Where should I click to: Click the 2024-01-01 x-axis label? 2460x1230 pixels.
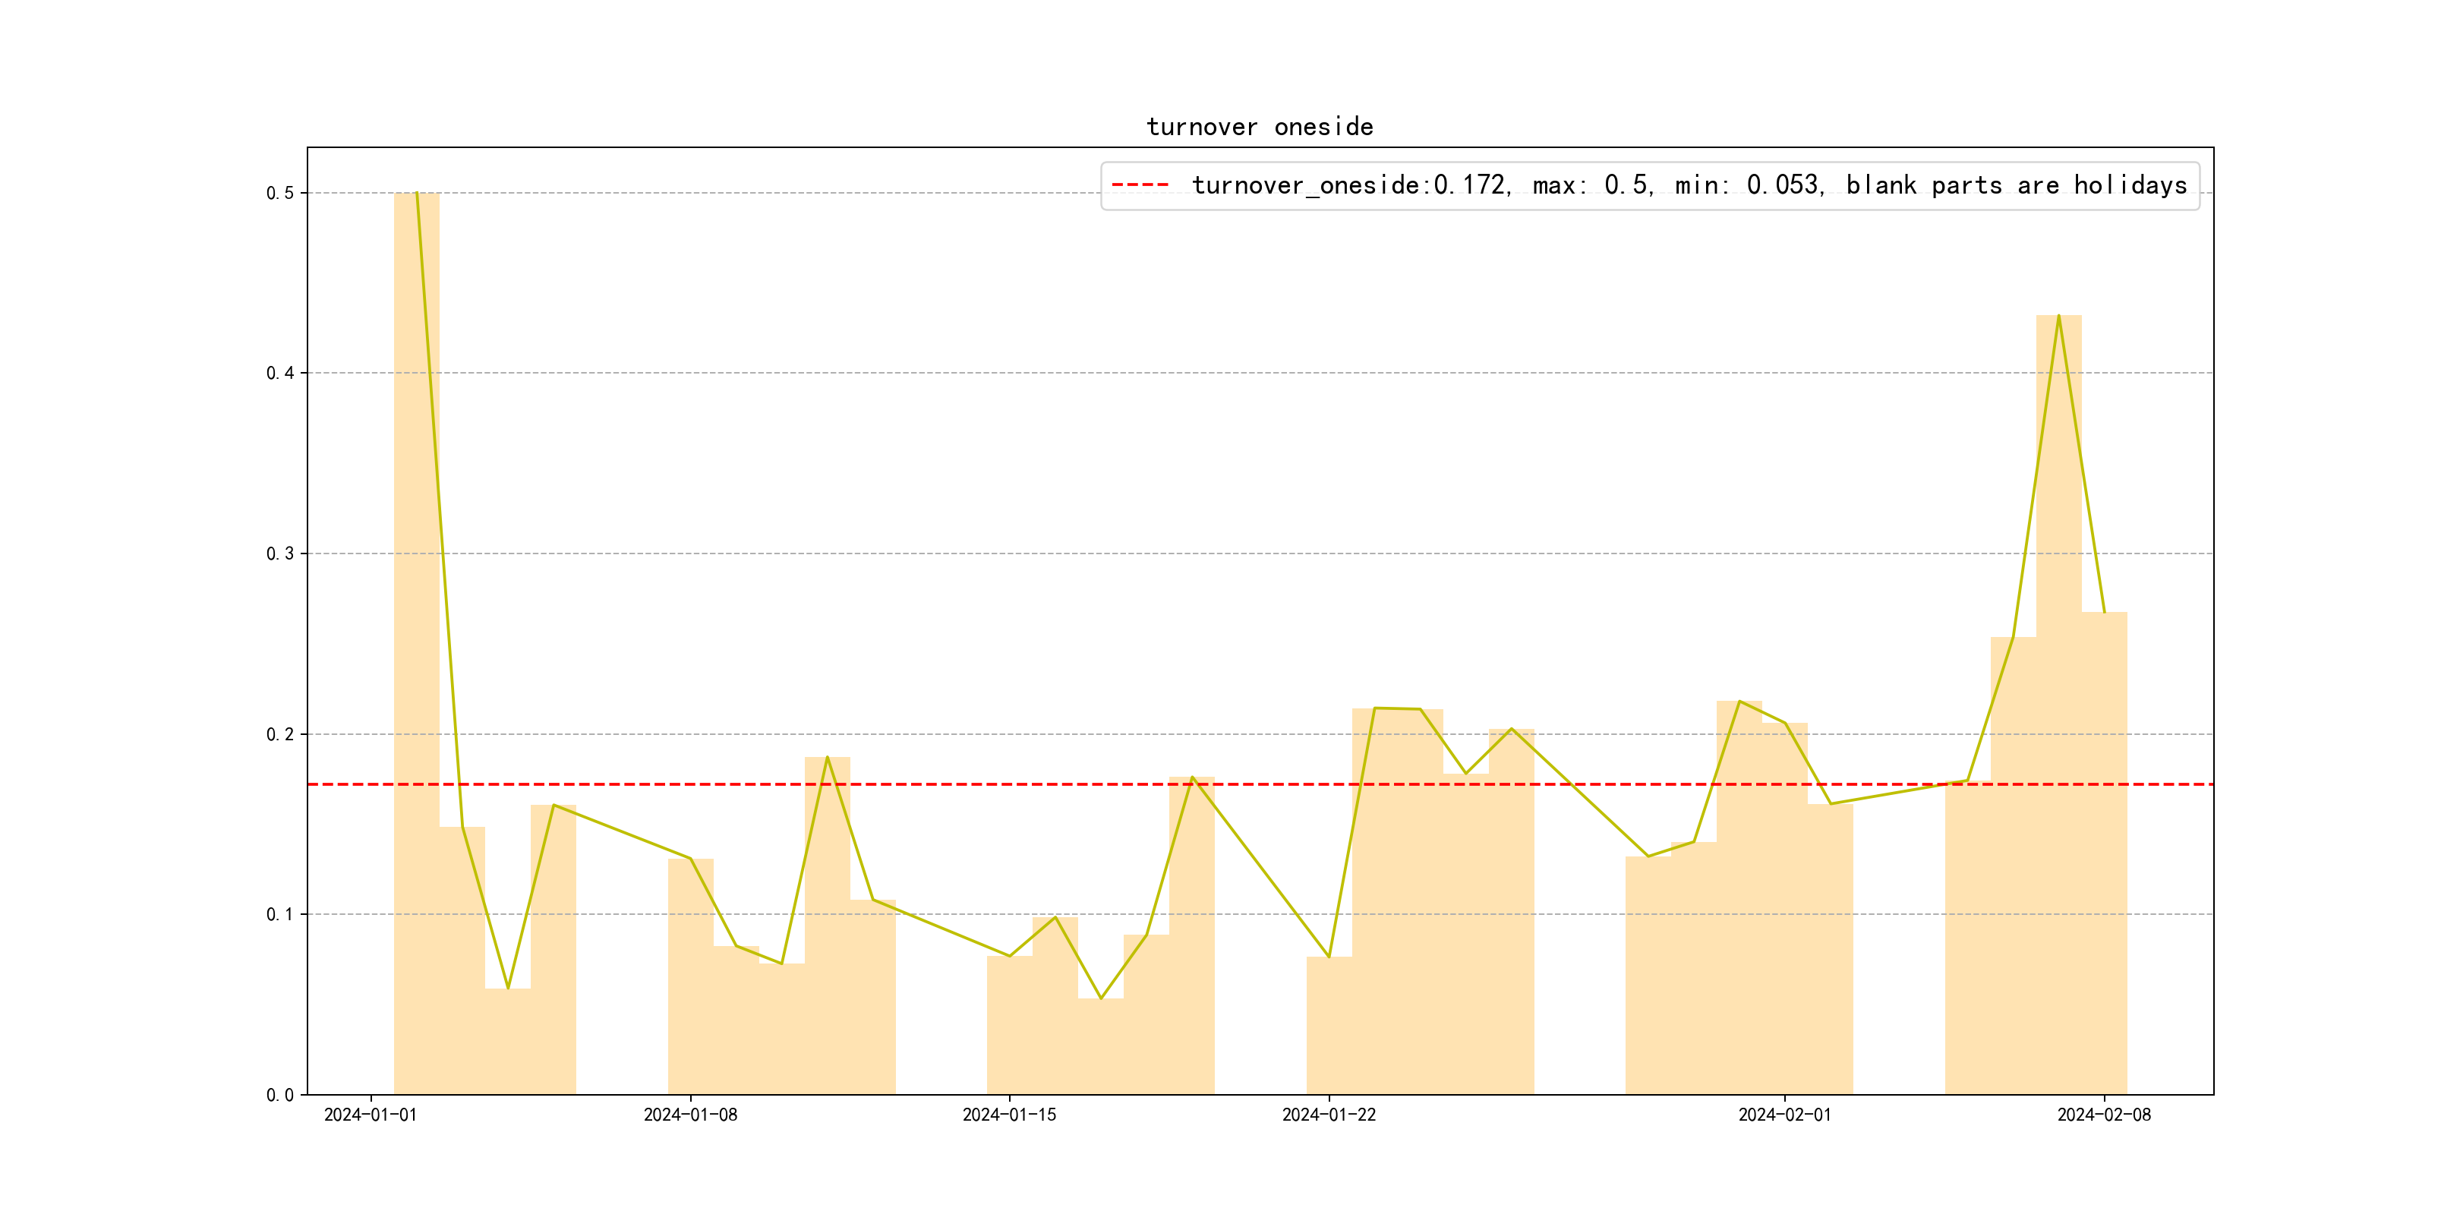point(371,1115)
